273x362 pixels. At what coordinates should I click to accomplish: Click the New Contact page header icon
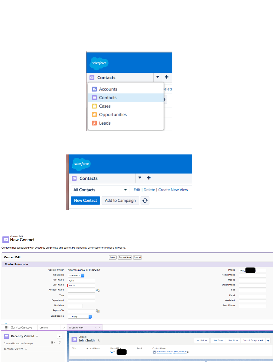[x=5, y=240]
